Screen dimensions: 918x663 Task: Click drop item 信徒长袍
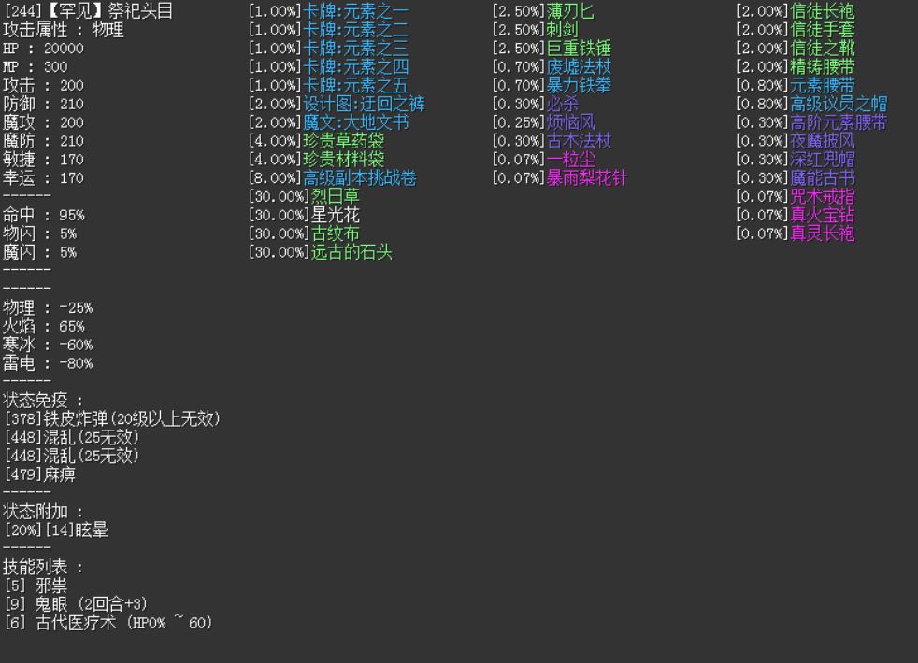(823, 11)
